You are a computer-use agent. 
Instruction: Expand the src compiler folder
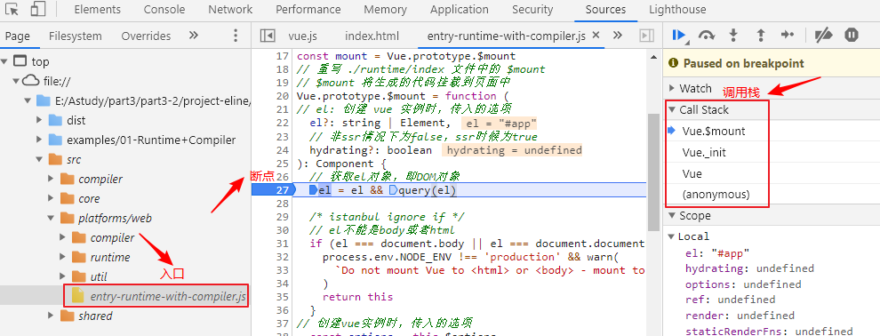point(51,179)
